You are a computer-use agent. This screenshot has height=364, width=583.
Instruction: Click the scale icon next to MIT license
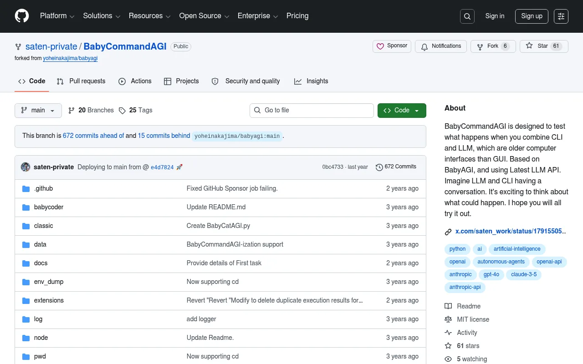[448, 319]
